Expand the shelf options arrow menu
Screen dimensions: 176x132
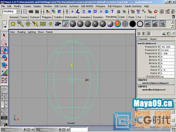[5, 27]
